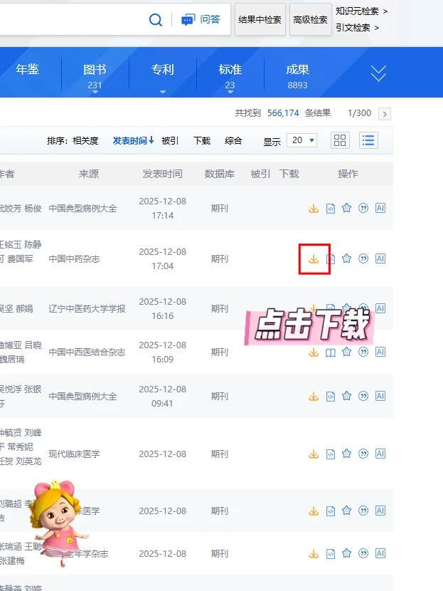Image resolution: width=443 pixels, height=591 pixels.
Task: Switch to the 成果 8893 tab
Action: click(x=297, y=75)
